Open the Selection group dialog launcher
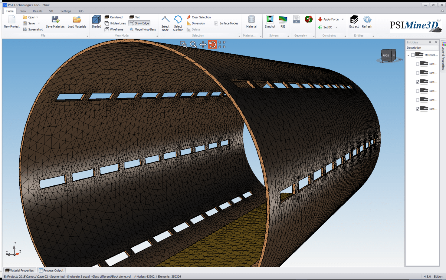The width and height of the screenshot is (446, 280). pos(239,36)
